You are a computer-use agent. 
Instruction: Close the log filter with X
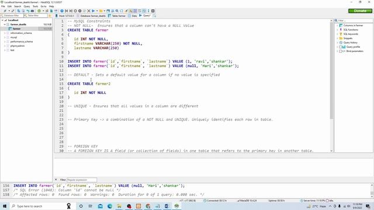click(56, 180)
